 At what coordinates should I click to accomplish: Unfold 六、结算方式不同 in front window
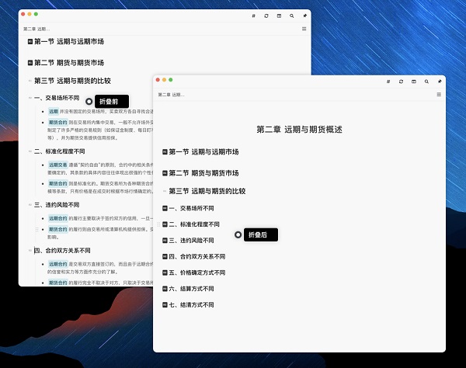(x=165, y=289)
